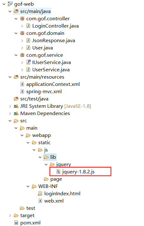
Task: Click the pom.xml Maven file icon
Action: pyautogui.click(x=16, y=223)
